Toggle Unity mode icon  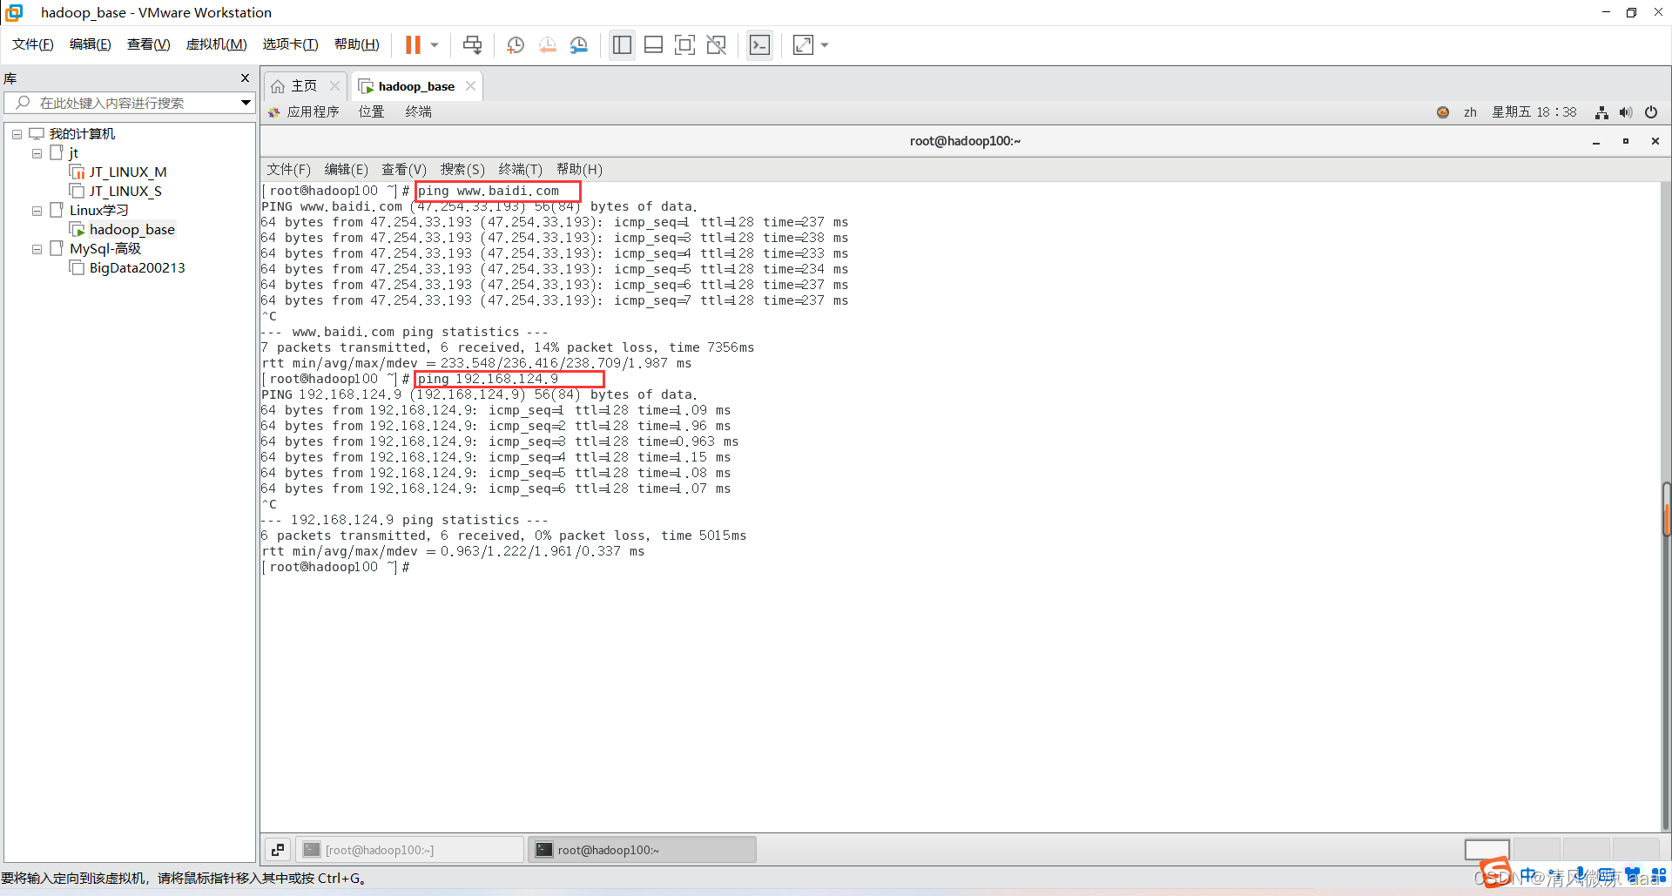[x=717, y=44]
